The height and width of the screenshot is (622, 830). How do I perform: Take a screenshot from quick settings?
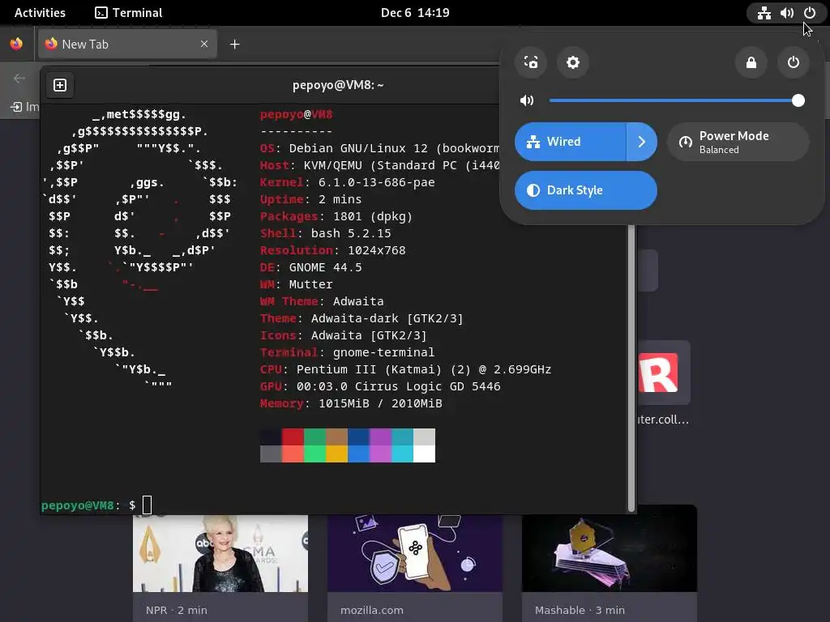pyautogui.click(x=530, y=62)
